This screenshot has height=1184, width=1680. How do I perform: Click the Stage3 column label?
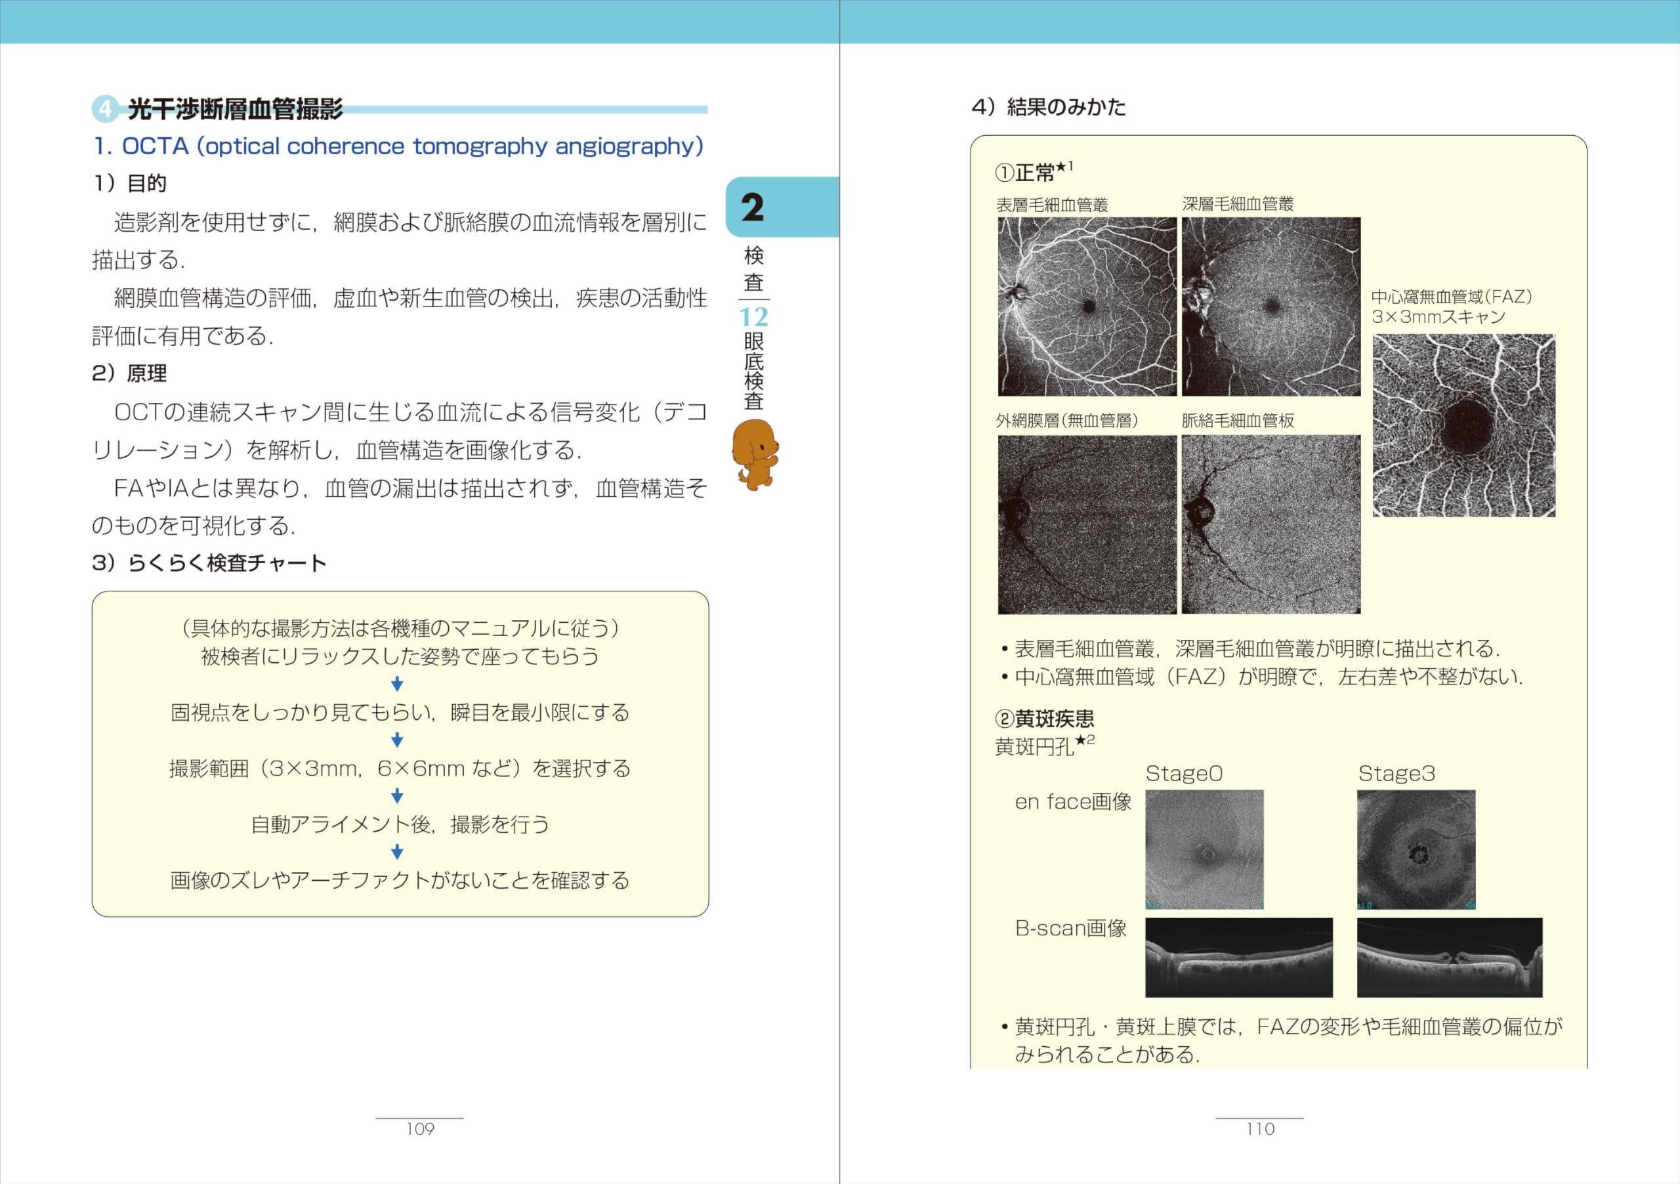(x=1396, y=774)
